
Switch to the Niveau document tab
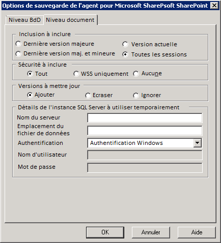(x=70, y=20)
